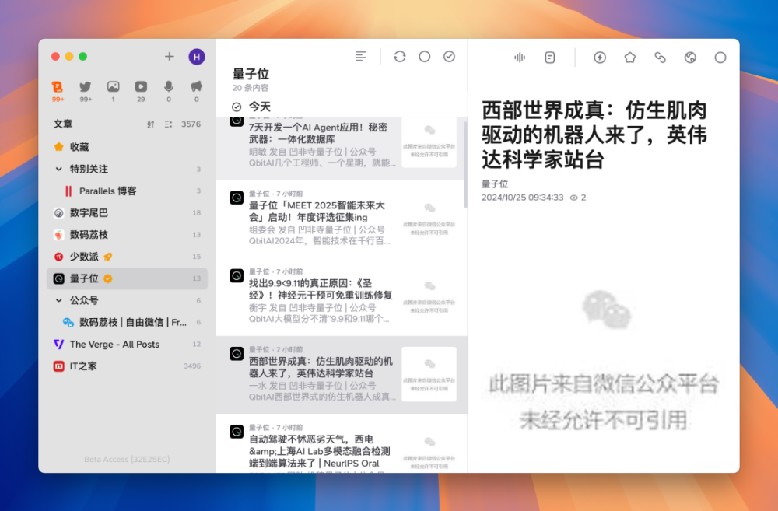
Task: Click the 20 条内容 count text
Action: [x=251, y=88]
